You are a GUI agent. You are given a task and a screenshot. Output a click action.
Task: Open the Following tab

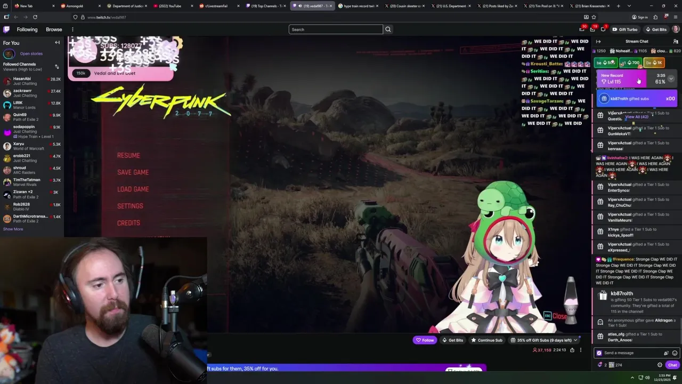point(27,29)
